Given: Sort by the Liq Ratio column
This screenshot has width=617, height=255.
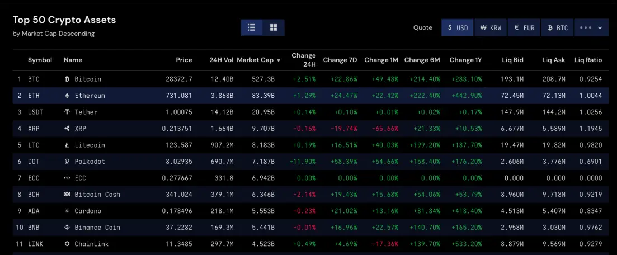Looking at the screenshot, I should [588, 60].
